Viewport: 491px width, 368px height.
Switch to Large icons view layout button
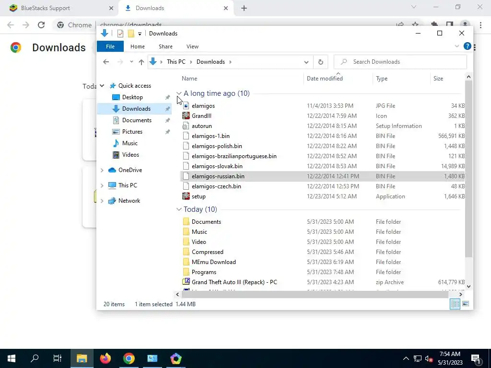466,304
